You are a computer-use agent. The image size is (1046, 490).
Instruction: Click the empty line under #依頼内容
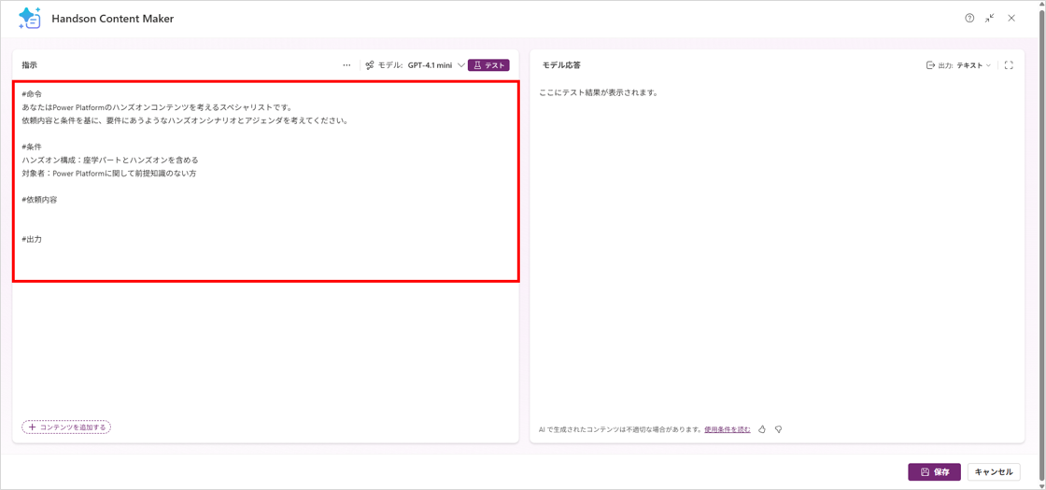[x=187, y=218]
